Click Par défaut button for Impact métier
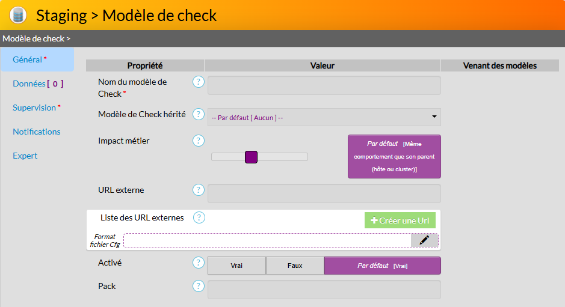This screenshot has width=565, height=307. pos(394,156)
